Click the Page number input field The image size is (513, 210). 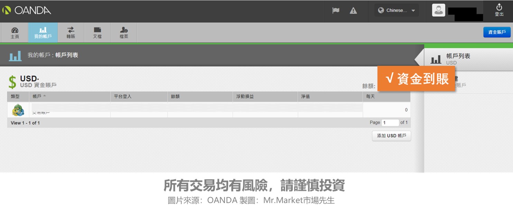(390, 123)
